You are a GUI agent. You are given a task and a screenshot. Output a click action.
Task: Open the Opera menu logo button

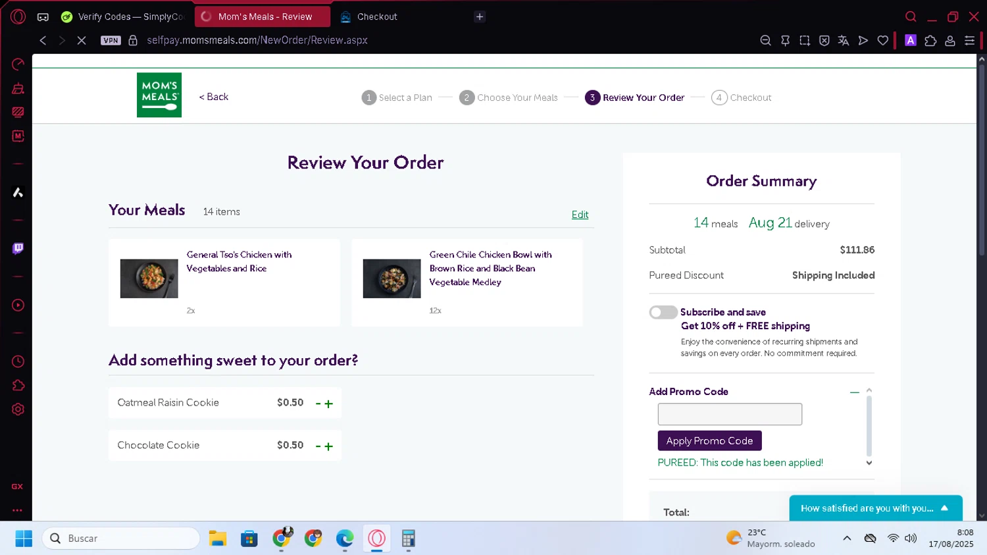(18, 16)
